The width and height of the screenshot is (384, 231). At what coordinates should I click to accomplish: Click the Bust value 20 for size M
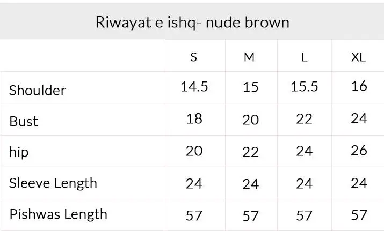click(x=251, y=120)
